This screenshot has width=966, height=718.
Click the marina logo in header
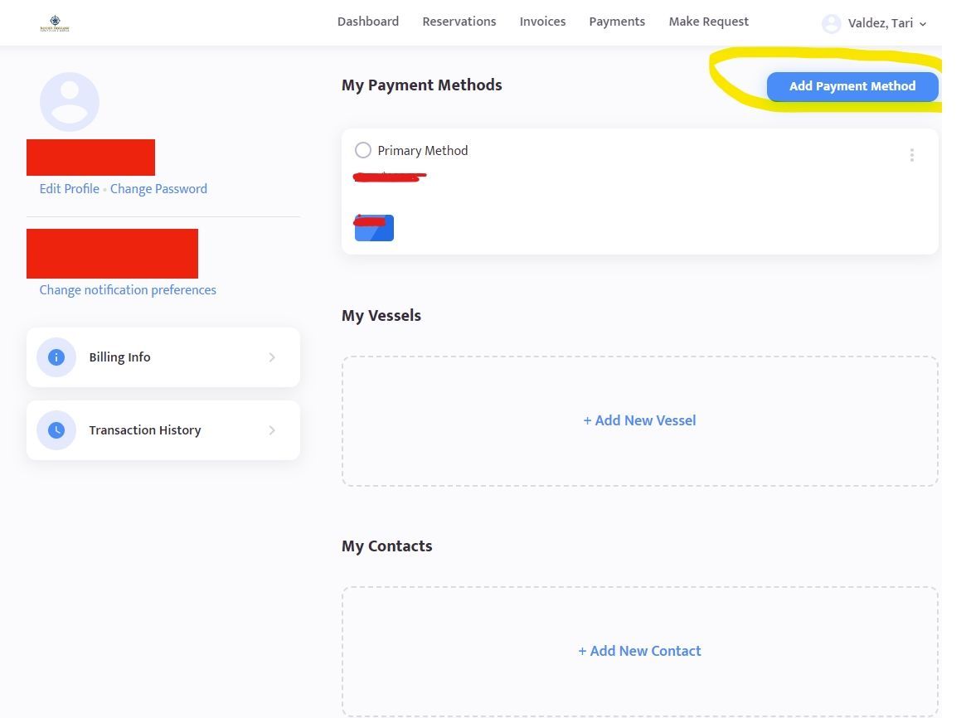pos(55,23)
